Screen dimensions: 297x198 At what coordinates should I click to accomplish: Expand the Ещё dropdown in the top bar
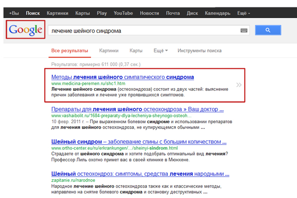point(244,13)
